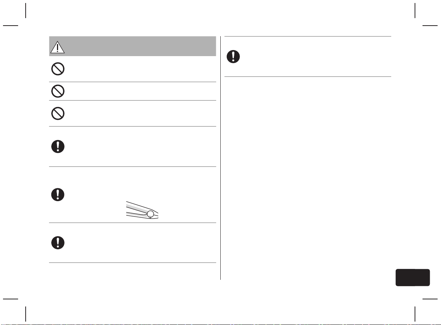Click the black rounded tab at page corner
This screenshot has height=325, width=441.
tap(413, 278)
